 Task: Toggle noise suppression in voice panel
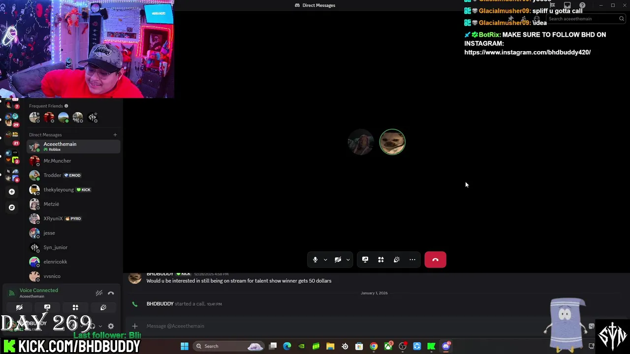(99, 293)
